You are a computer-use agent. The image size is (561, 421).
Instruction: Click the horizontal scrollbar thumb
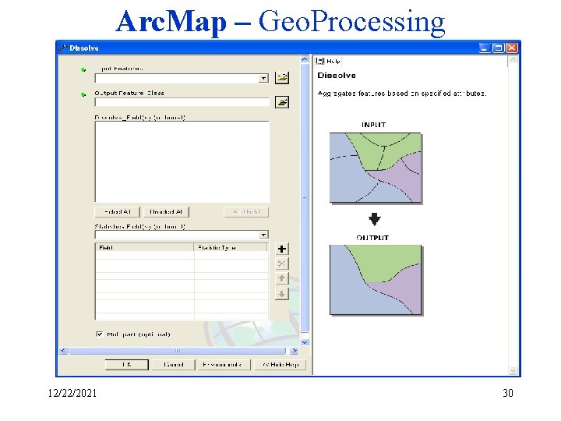coord(178,351)
